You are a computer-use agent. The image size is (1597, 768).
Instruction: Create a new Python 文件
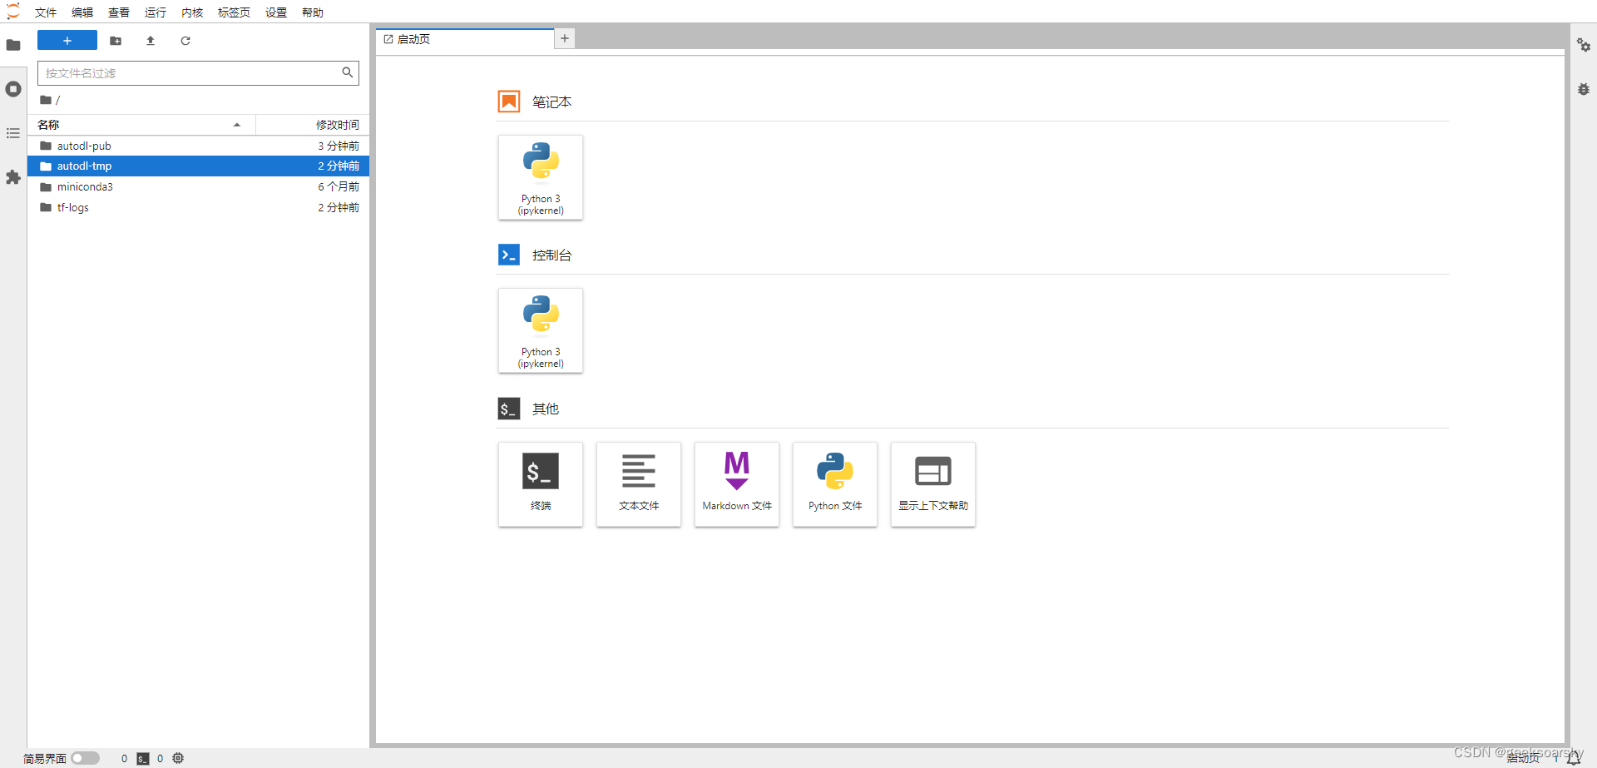tap(835, 484)
